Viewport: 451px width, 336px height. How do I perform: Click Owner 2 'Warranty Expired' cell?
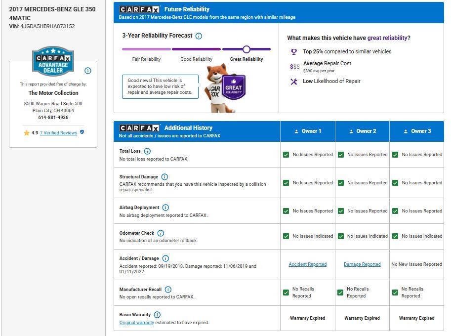coord(362,318)
